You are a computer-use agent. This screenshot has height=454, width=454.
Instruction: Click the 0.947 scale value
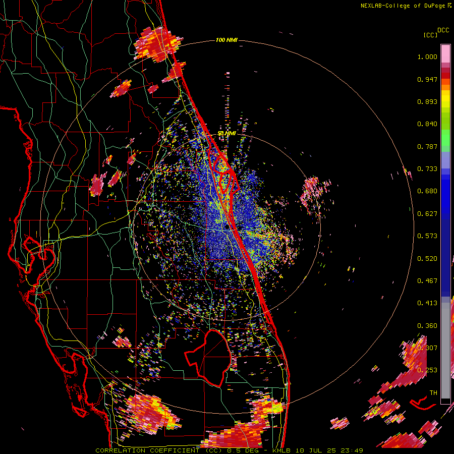pos(427,79)
